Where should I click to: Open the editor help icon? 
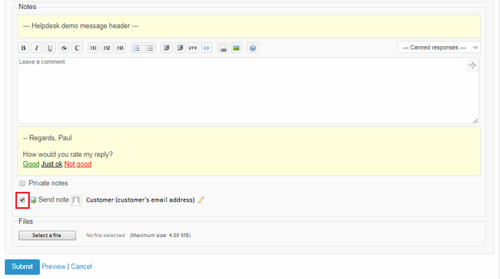(252, 48)
